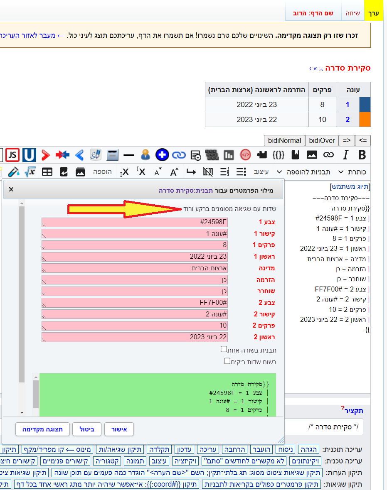
Task: Click the blue season 1 color cell
Action: click(x=365, y=104)
